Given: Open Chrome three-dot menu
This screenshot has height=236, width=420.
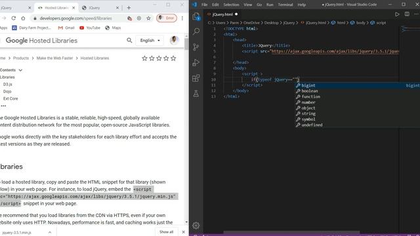Looking at the screenshot, I should [x=182, y=18].
